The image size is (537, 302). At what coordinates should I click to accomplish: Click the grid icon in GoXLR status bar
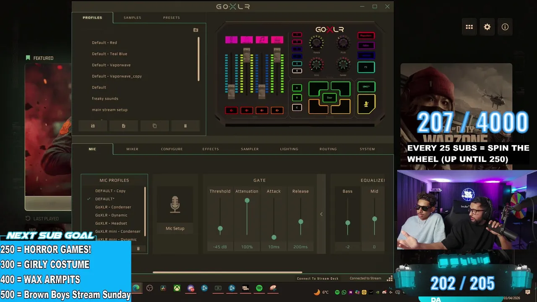click(x=390, y=279)
